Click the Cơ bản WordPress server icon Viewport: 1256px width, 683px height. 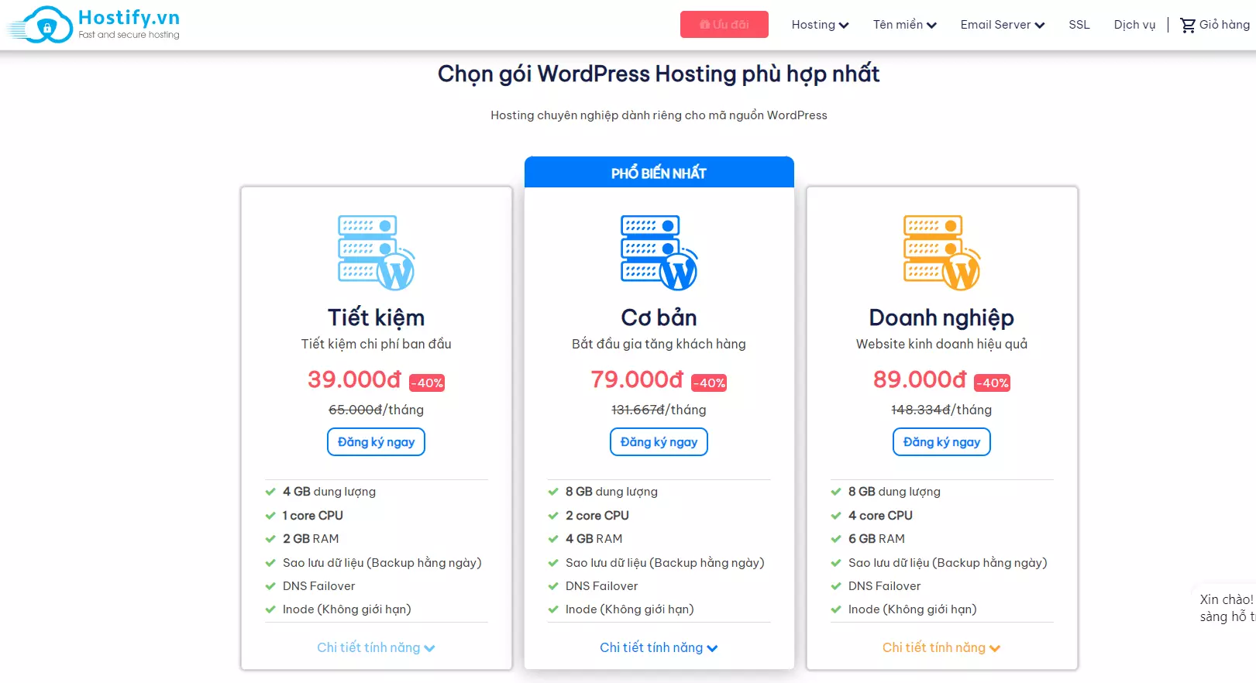click(x=659, y=252)
